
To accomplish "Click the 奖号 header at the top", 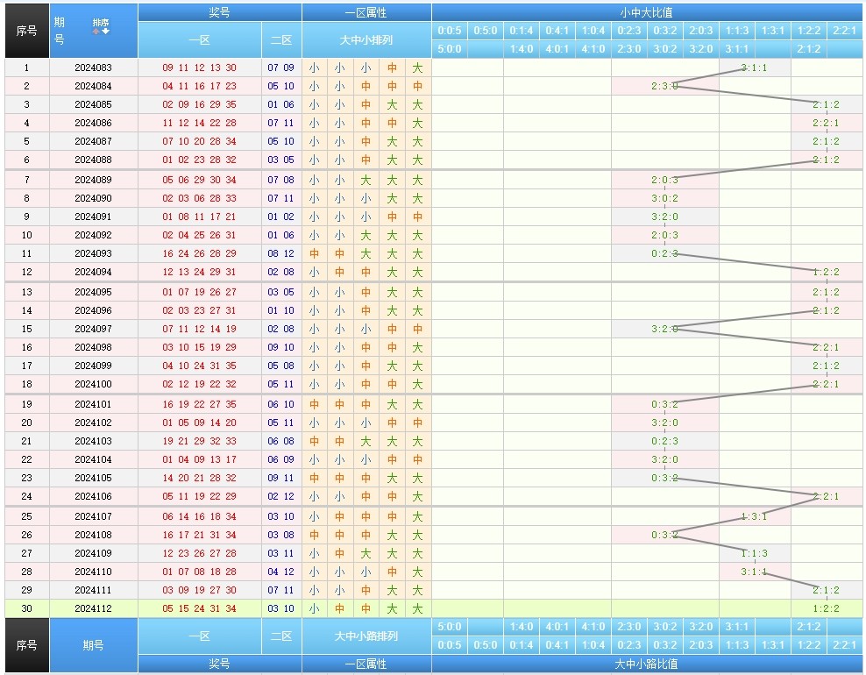I will pos(219,12).
